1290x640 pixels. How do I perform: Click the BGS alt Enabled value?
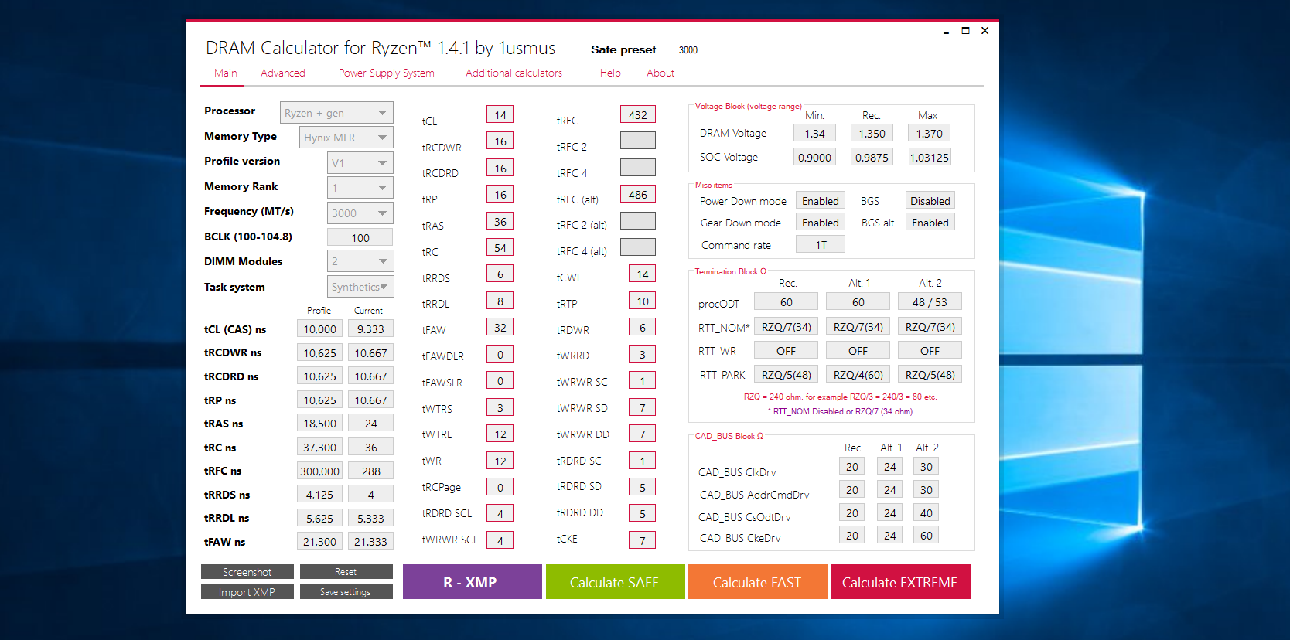point(930,223)
